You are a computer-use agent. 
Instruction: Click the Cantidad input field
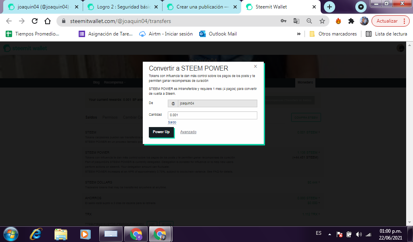(x=212, y=115)
